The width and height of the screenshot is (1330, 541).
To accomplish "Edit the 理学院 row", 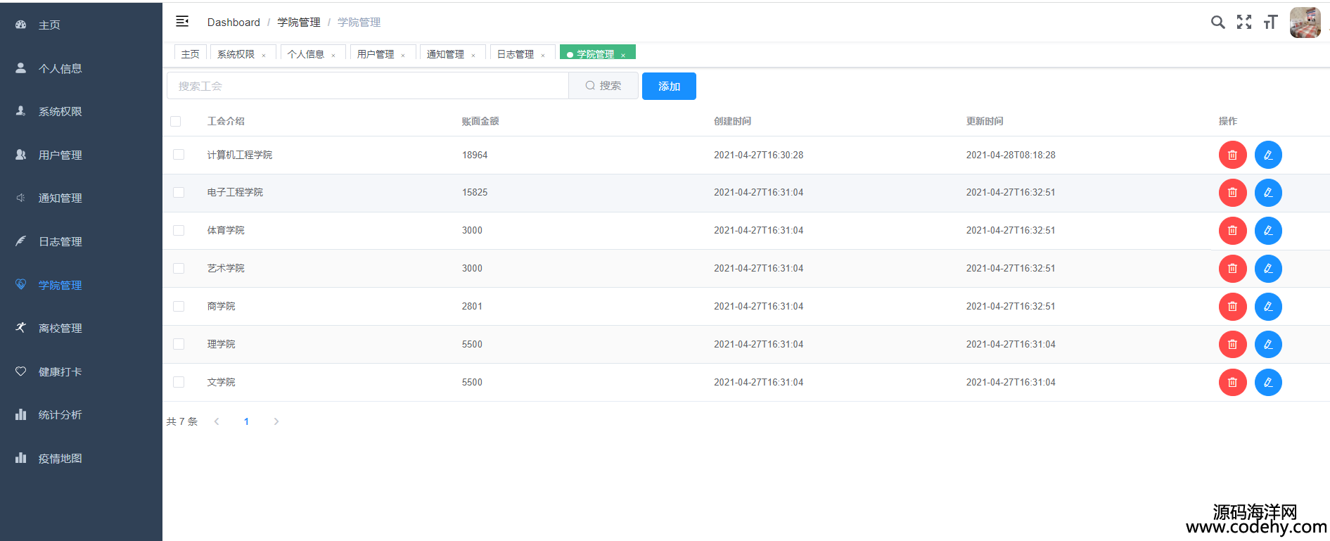I will click(1268, 345).
